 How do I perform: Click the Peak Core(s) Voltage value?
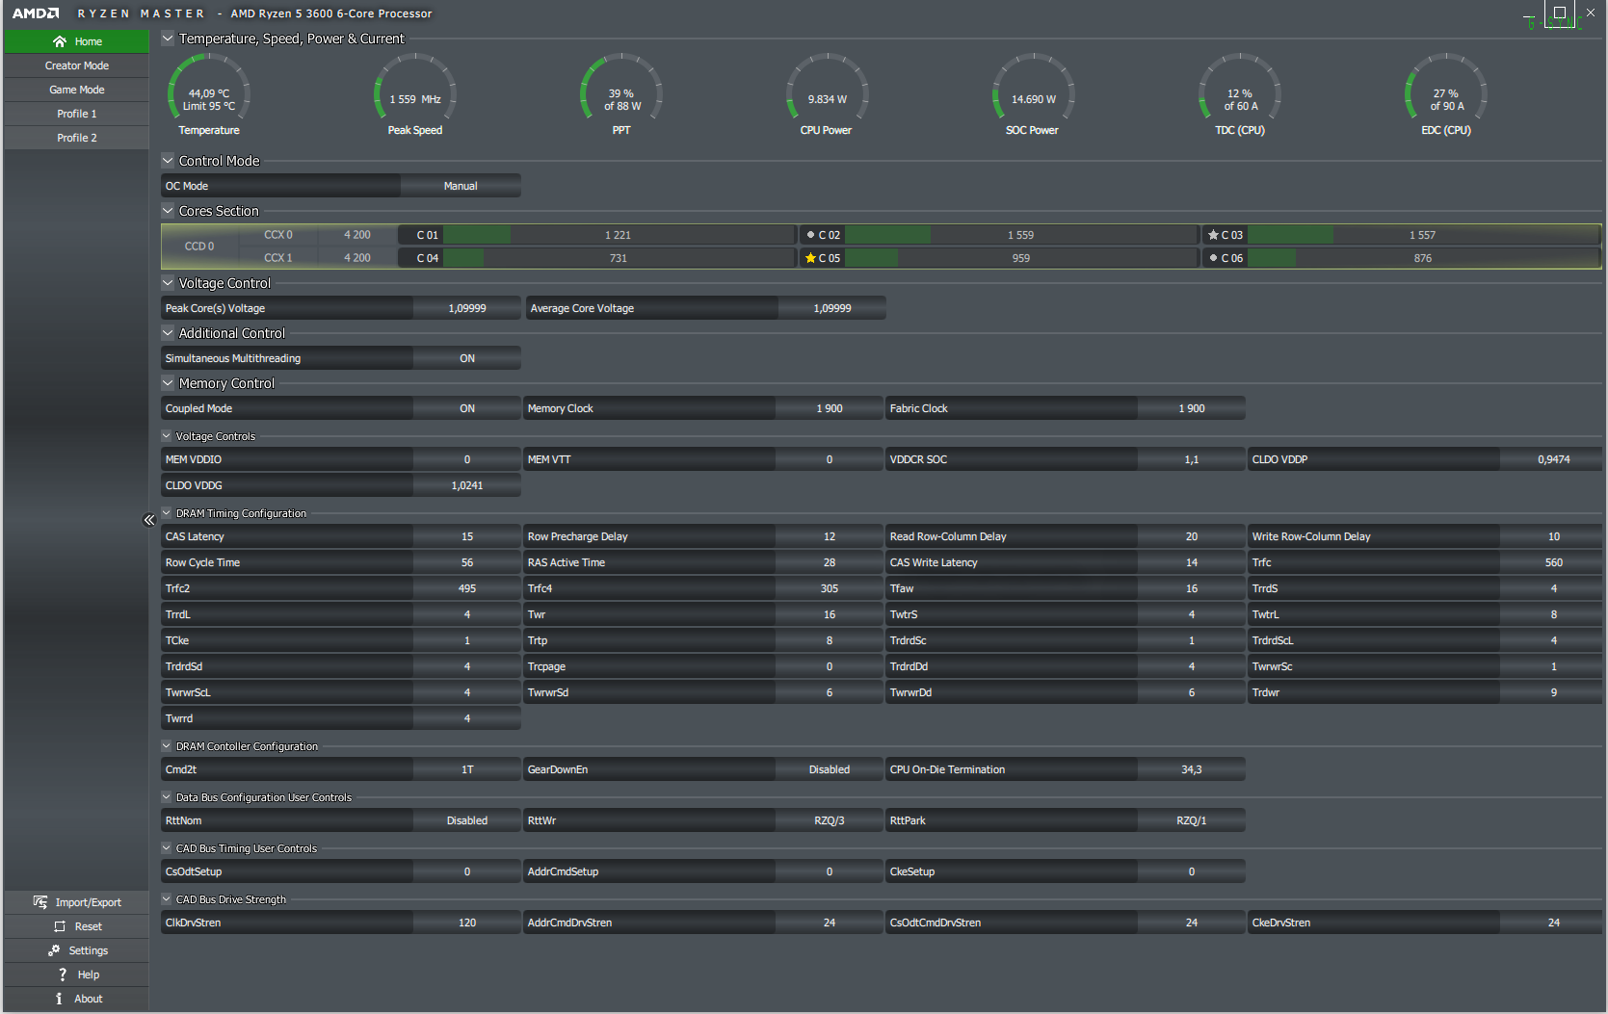pyautogui.click(x=467, y=308)
